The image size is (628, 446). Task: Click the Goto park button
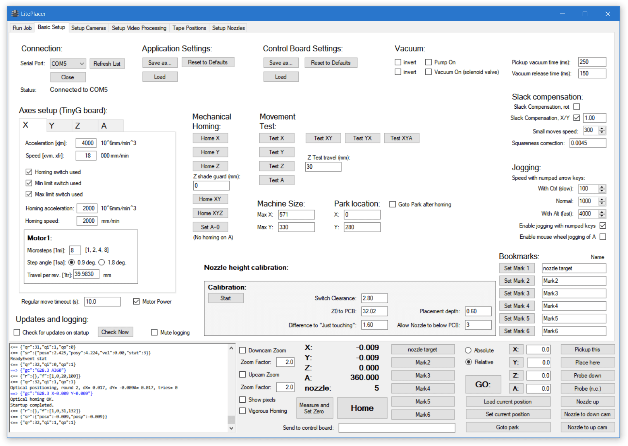[508, 427]
